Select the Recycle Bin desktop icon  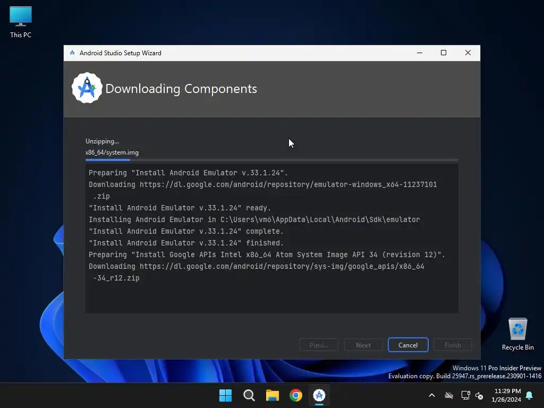coord(517,334)
